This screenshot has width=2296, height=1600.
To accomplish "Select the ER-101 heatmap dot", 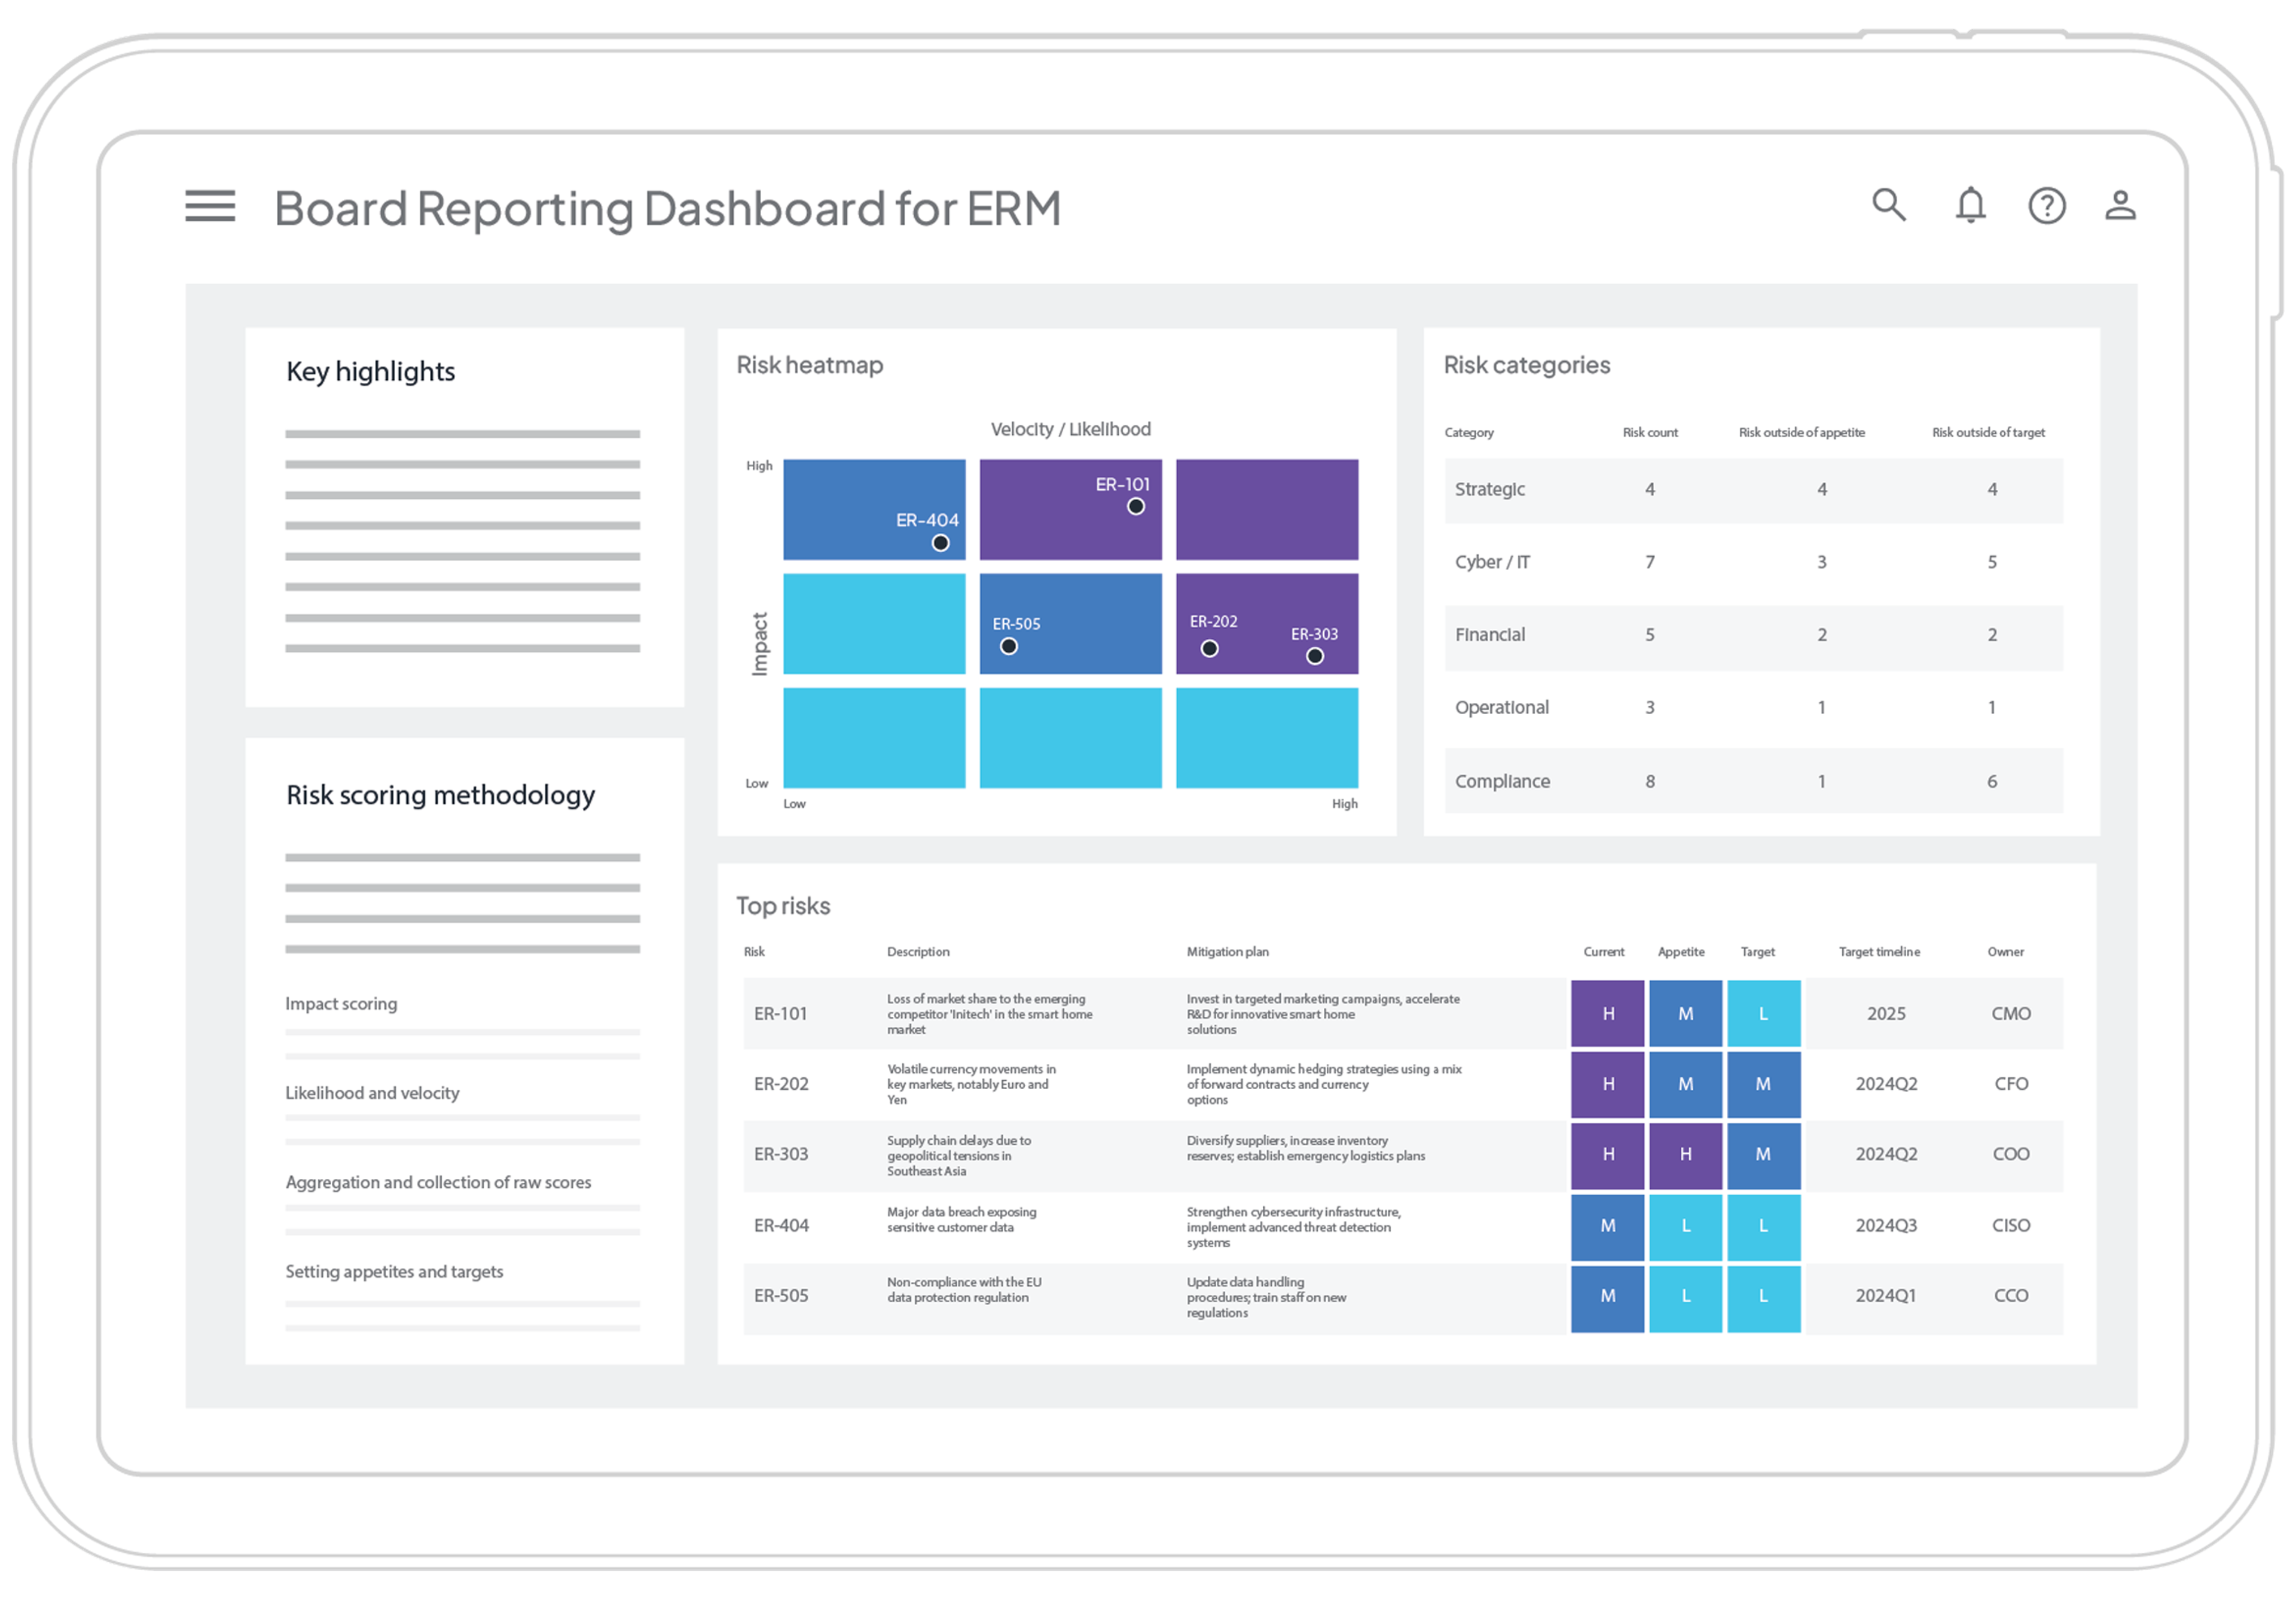I will [x=1136, y=506].
